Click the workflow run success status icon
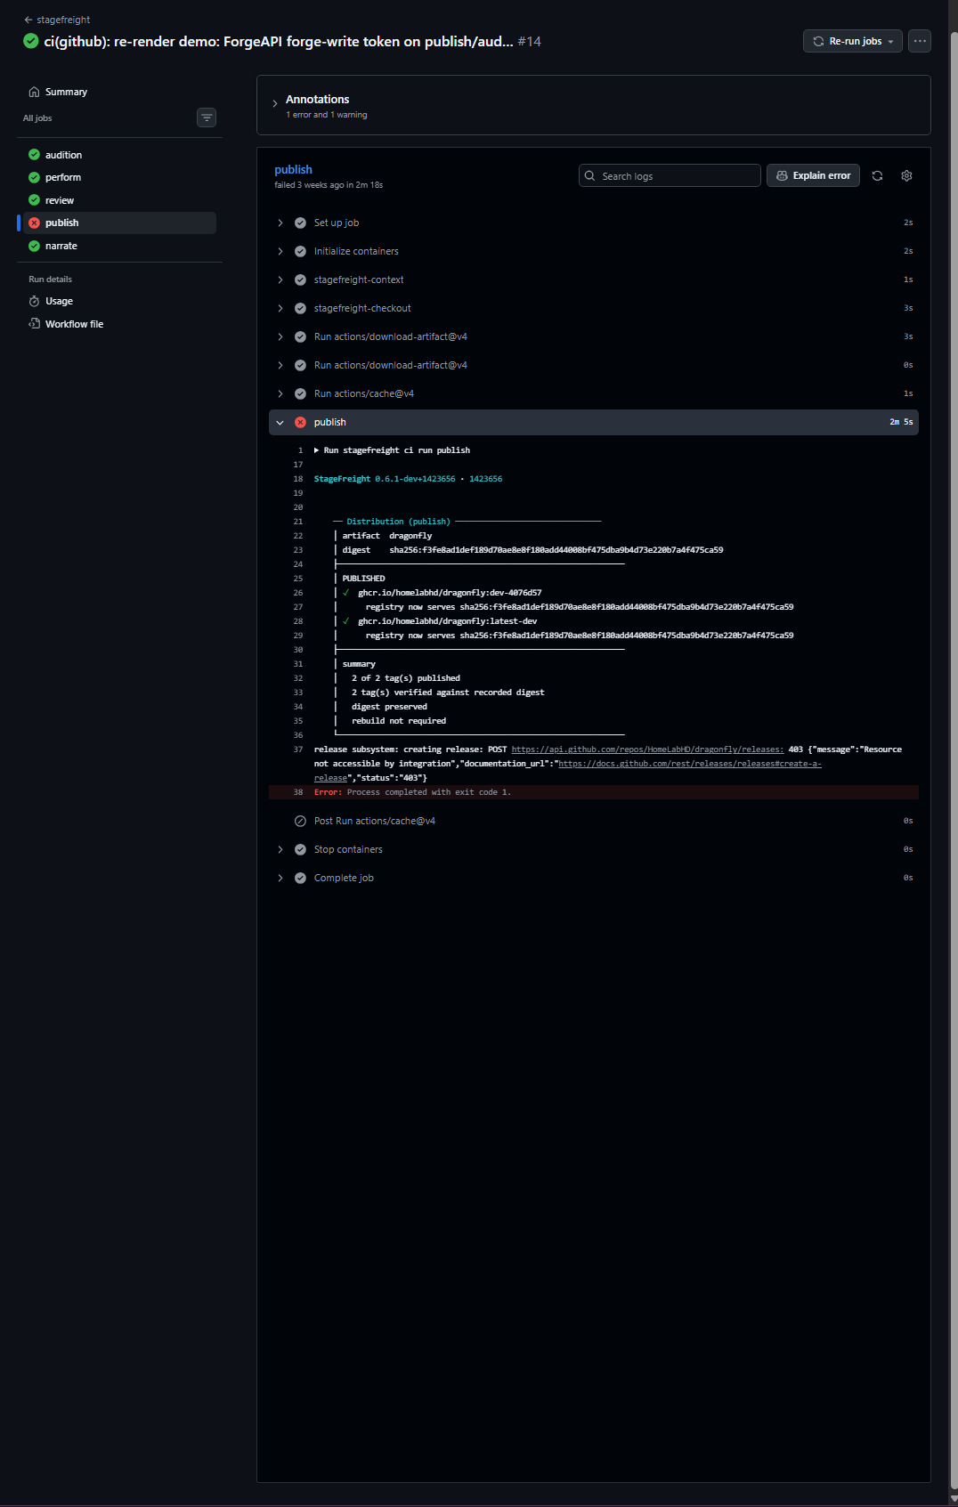The image size is (958, 1507). pos(30,41)
